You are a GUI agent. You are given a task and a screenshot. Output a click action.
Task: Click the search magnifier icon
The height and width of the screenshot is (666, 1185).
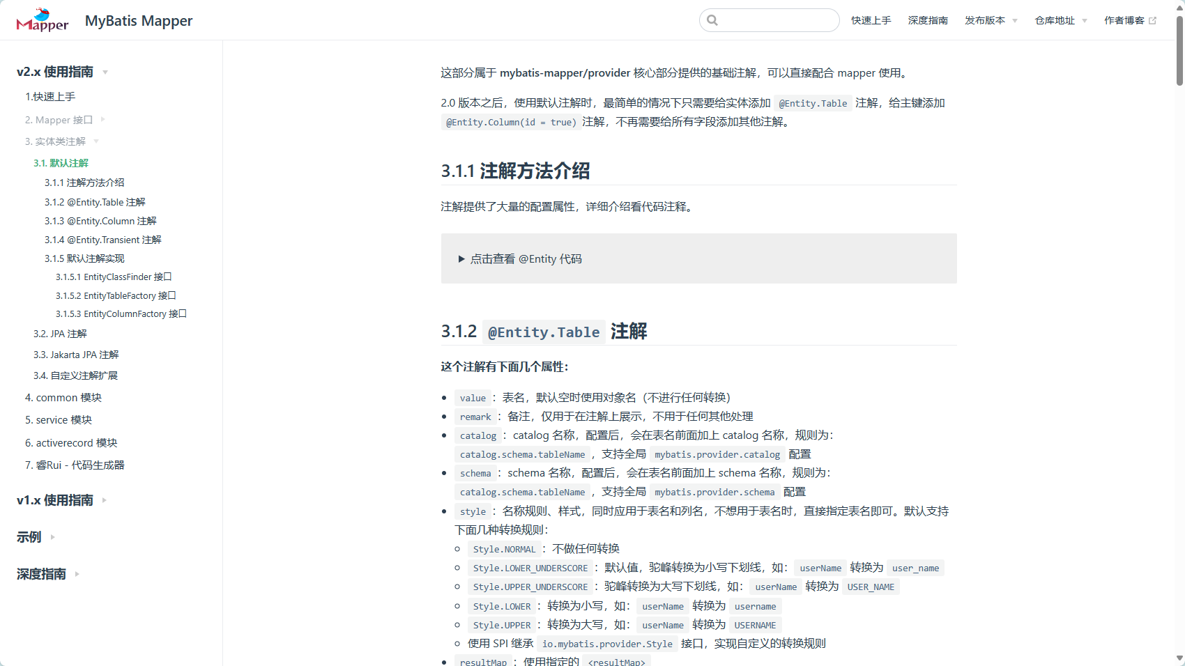point(712,20)
